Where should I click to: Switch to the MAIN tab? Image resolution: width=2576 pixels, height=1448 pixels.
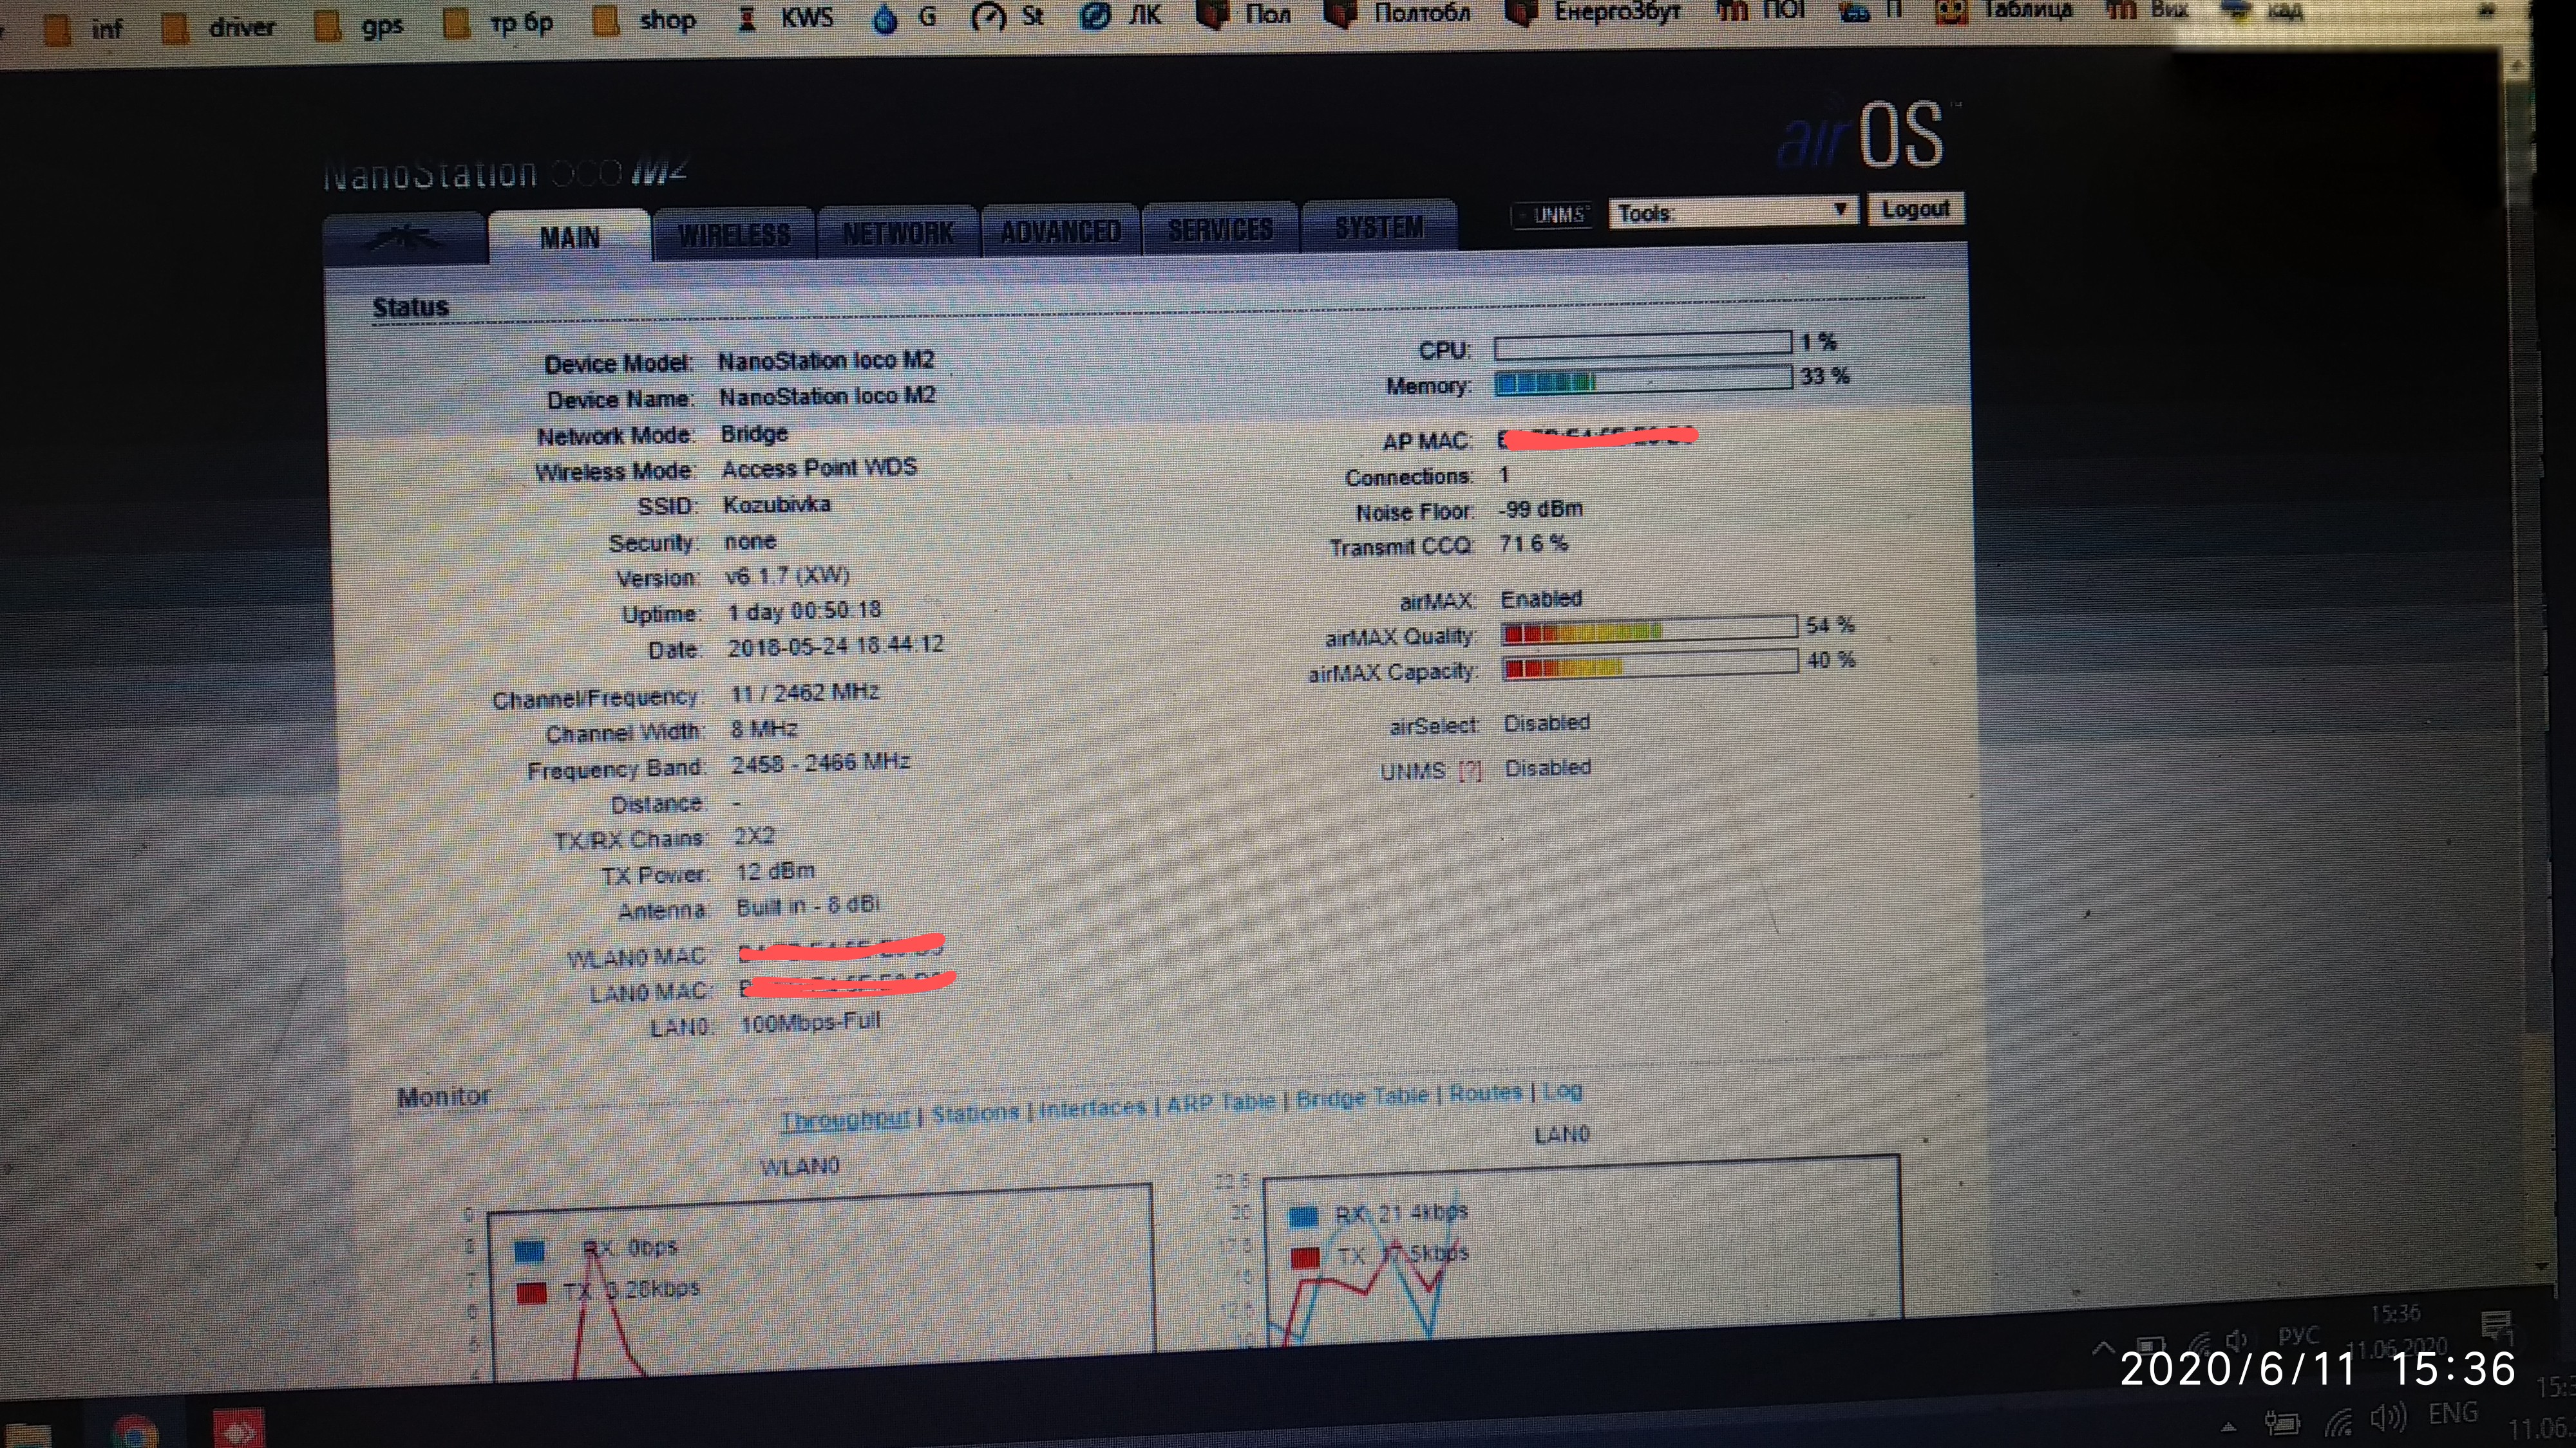(x=570, y=237)
